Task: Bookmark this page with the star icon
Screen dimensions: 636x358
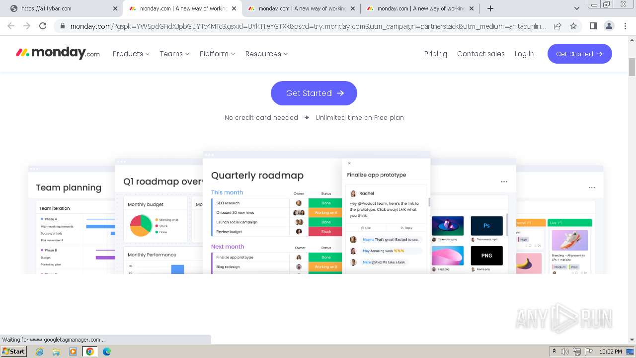Action: coord(573,26)
